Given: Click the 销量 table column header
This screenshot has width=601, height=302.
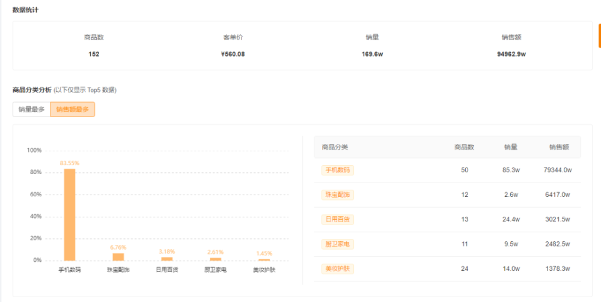Looking at the screenshot, I should click(511, 147).
